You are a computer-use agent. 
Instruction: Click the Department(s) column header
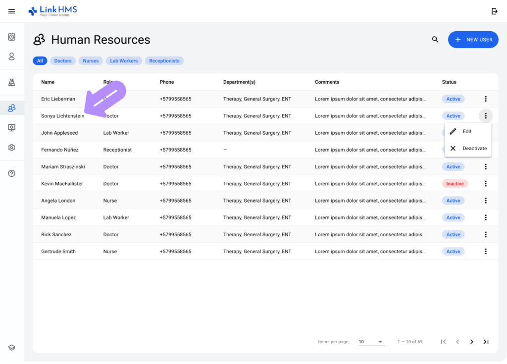point(239,82)
